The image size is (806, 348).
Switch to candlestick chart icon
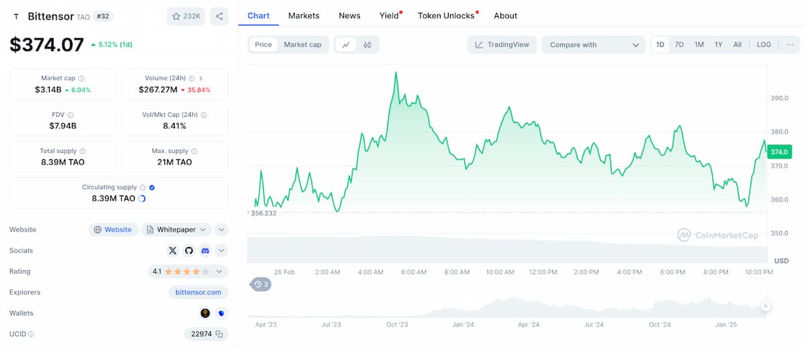[x=367, y=45]
